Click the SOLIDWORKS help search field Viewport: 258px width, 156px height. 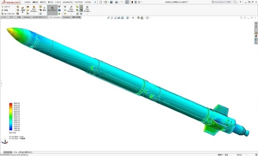(222, 2)
